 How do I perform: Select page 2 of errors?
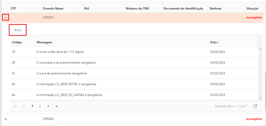(x=40, y=106)
